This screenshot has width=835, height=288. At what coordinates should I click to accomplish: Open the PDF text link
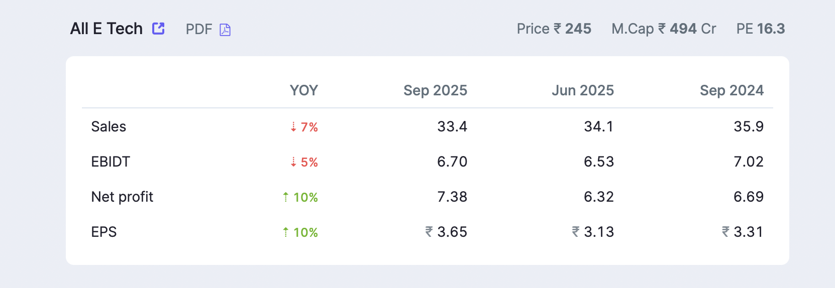199,29
